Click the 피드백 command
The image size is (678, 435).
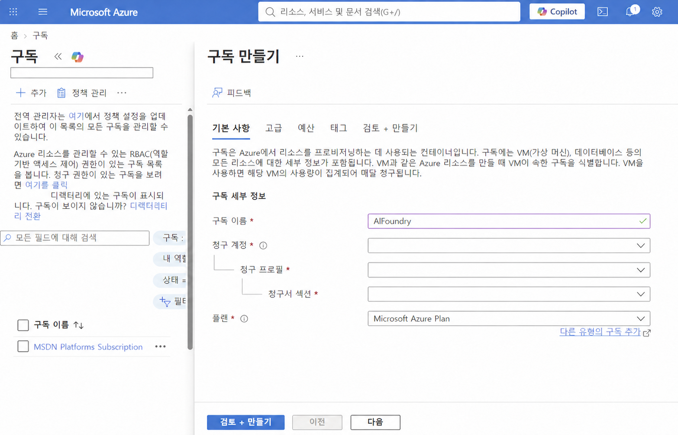pyautogui.click(x=232, y=93)
